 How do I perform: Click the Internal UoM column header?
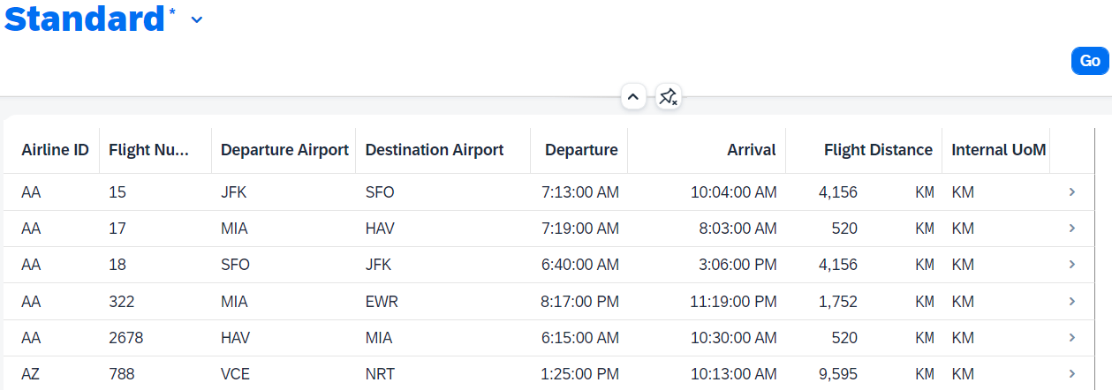[998, 150]
